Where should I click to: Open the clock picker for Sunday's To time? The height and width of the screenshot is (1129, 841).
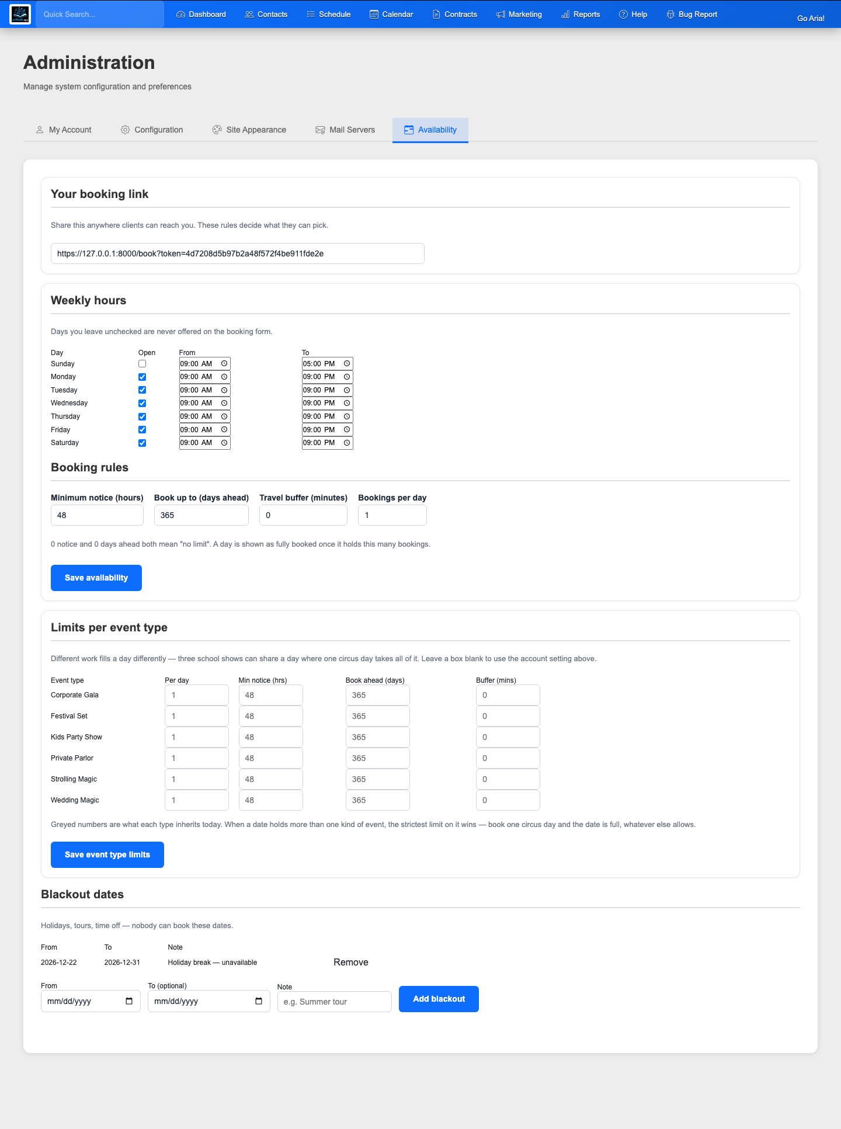click(x=347, y=364)
